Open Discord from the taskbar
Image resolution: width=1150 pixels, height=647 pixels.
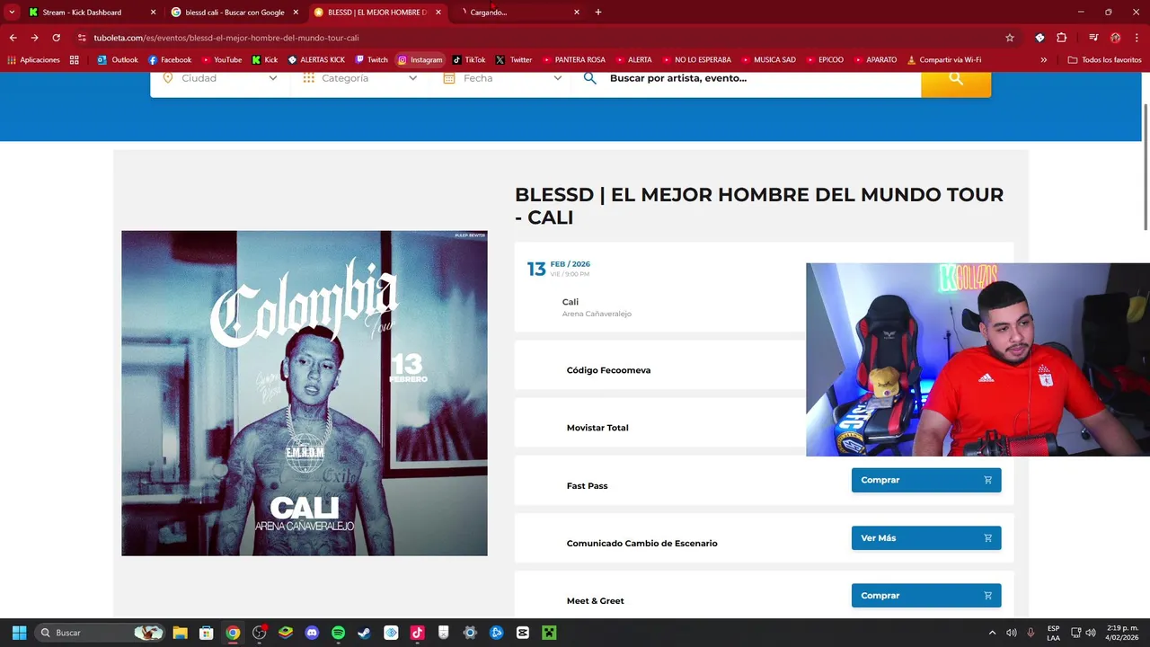pos(312,633)
